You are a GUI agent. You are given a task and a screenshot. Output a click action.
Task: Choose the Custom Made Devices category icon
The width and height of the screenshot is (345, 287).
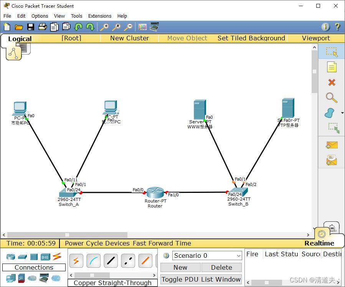(44, 278)
